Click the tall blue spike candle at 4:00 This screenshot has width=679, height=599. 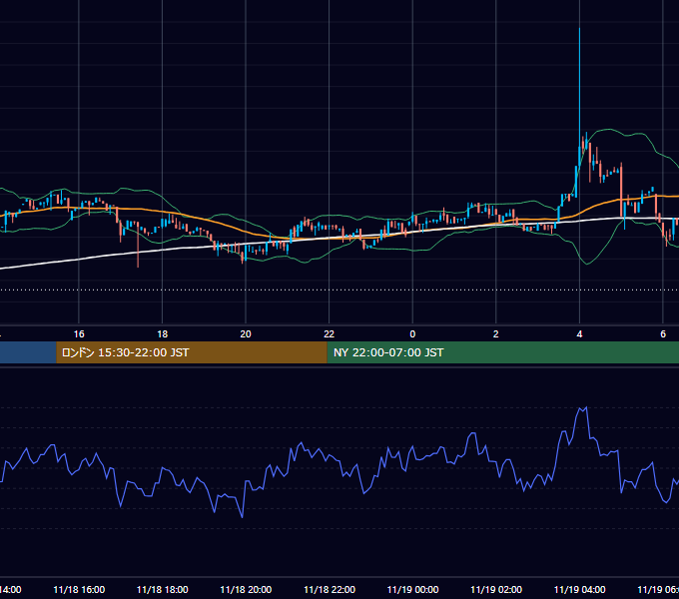(x=579, y=95)
